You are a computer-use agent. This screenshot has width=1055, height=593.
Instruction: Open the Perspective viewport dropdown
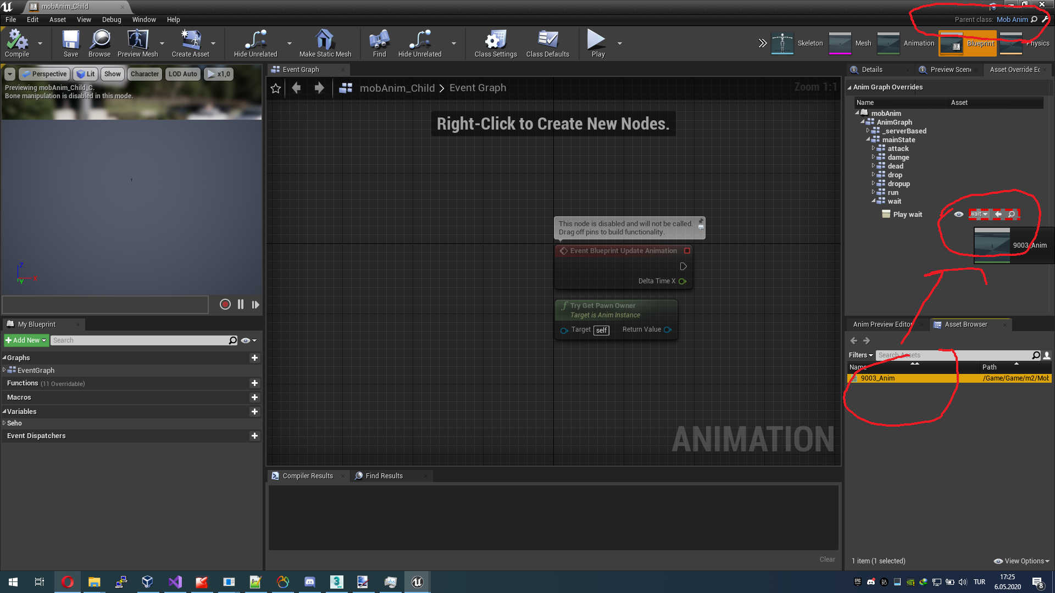[43, 74]
